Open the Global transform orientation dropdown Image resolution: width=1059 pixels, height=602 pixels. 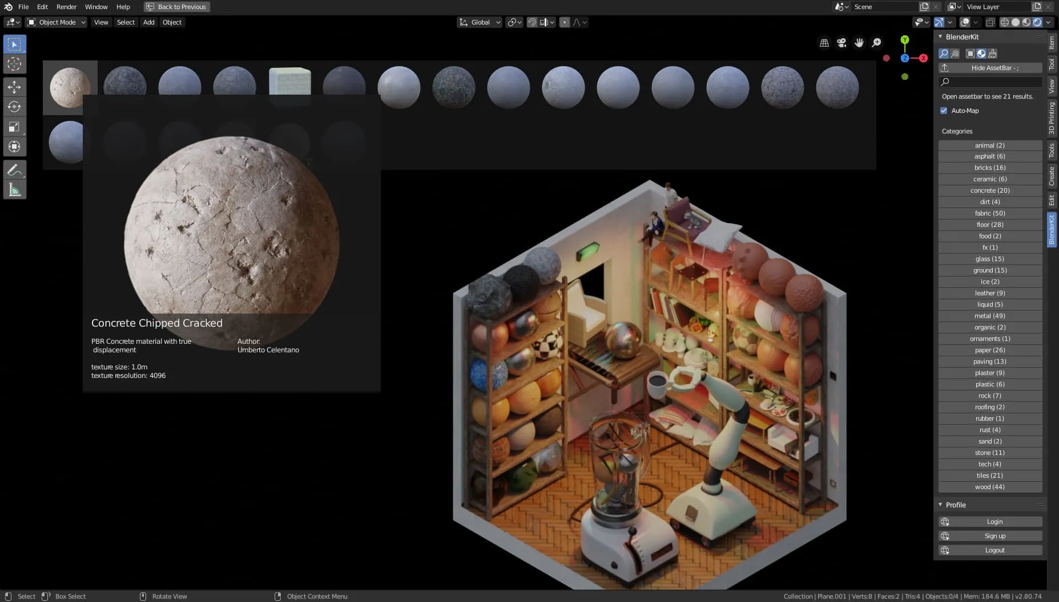[479, 22]
